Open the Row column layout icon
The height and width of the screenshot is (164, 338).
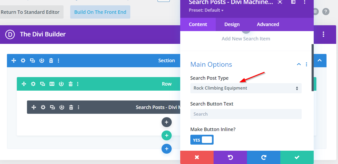(52, 84)
